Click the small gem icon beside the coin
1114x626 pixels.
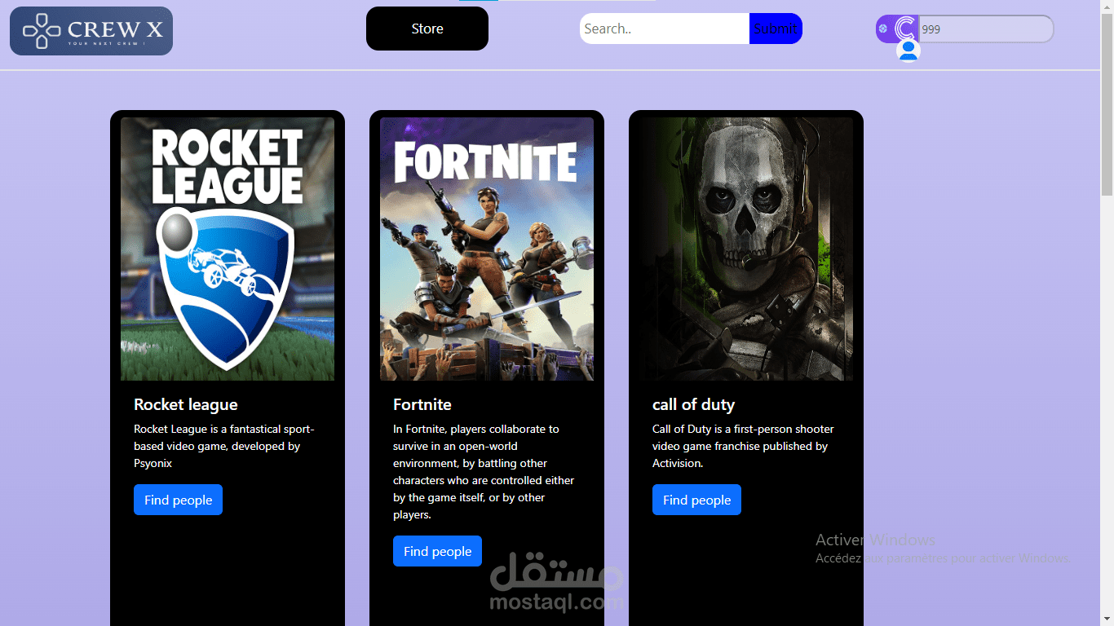(882, 29)
